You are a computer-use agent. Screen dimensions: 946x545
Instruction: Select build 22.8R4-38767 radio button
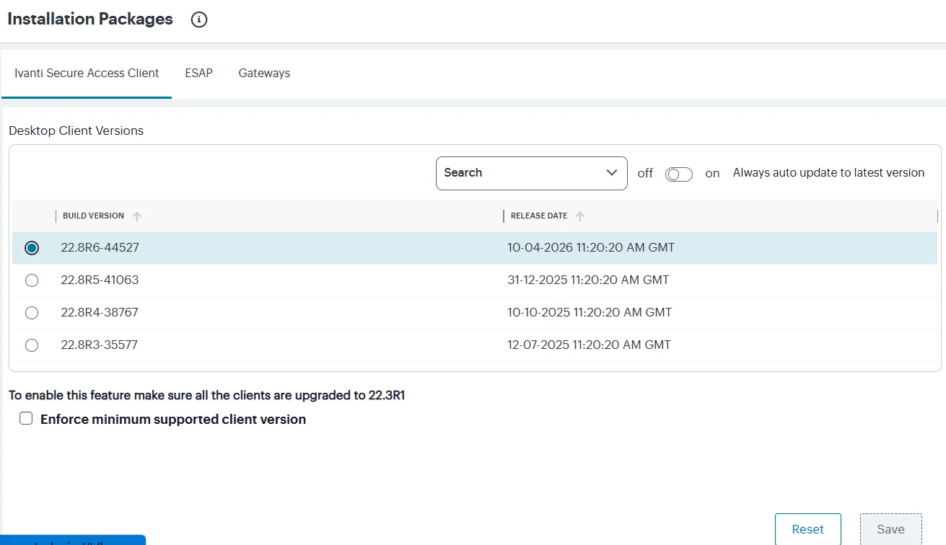pos(32,313)
